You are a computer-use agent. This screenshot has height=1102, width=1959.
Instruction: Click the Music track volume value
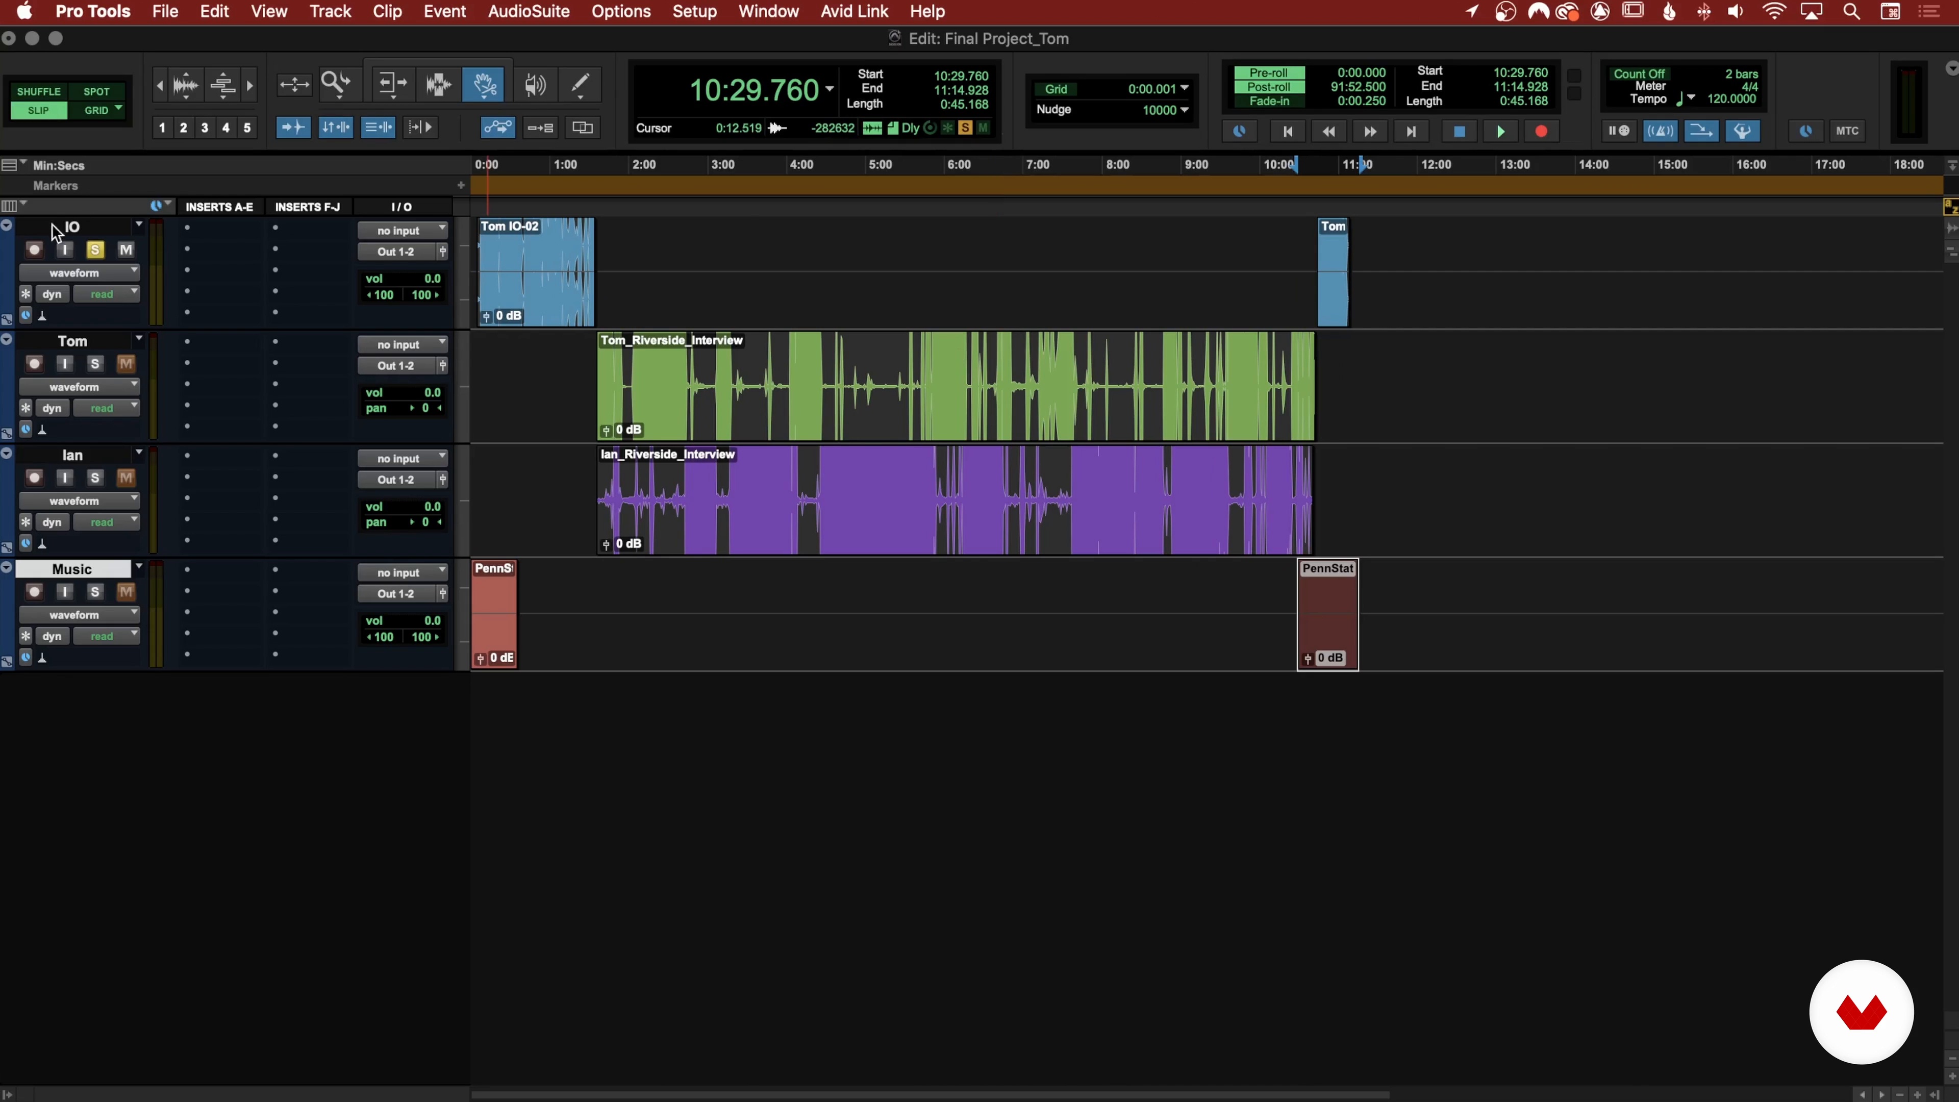[433, 620]
